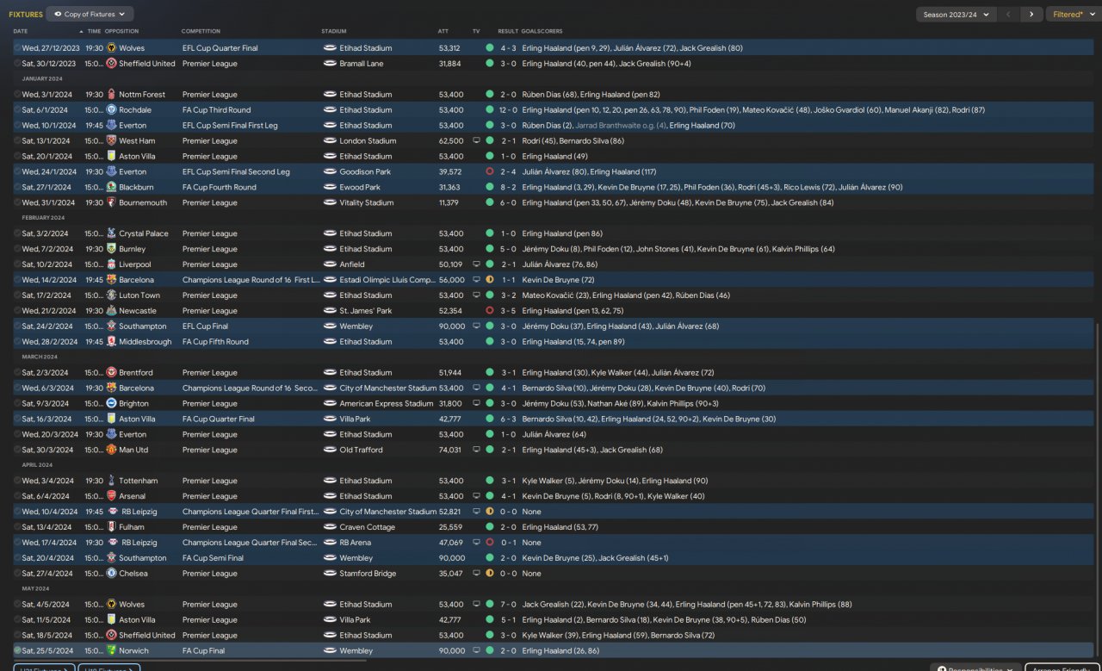This screenshot has height=671, width=1102.
Task: Click the Wolves badge in the EFL Cup Quarter Final row
Action: [111, 48]
